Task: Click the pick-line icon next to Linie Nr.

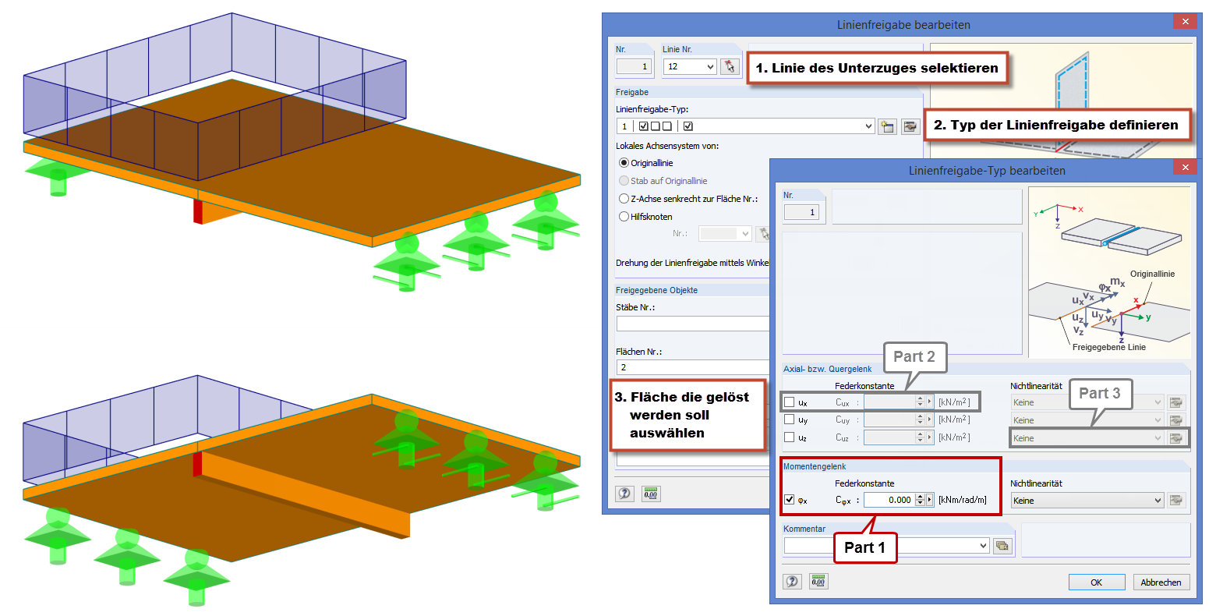Action: pyautogui.click(x=730, y=67)
